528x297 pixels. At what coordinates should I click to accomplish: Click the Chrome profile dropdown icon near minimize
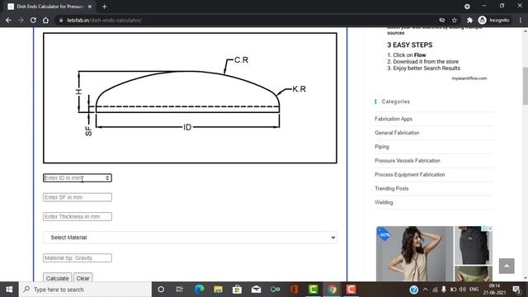467,7
